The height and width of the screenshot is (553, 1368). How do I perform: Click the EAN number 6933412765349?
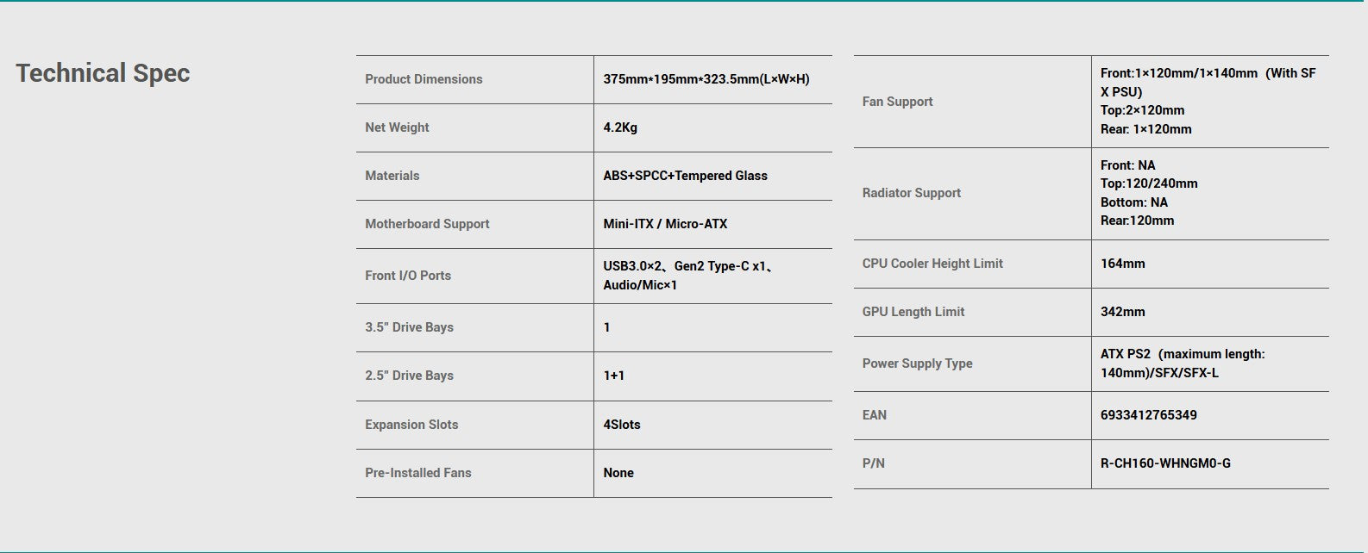pos(1148,415)
